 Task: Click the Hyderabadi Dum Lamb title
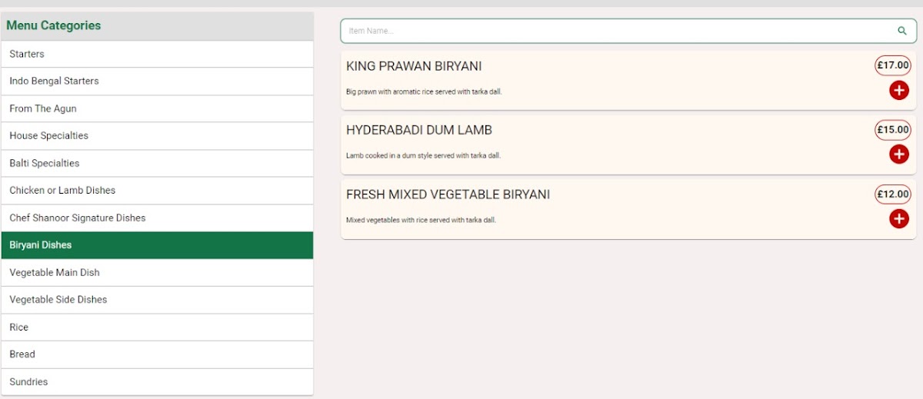[x=419, y=130]
